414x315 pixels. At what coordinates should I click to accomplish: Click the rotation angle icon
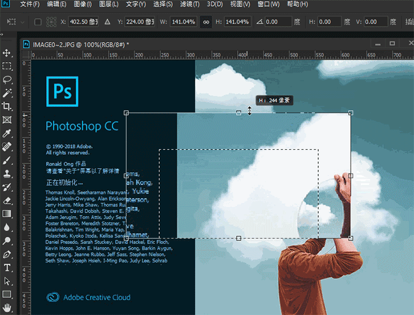click(260, 22)
